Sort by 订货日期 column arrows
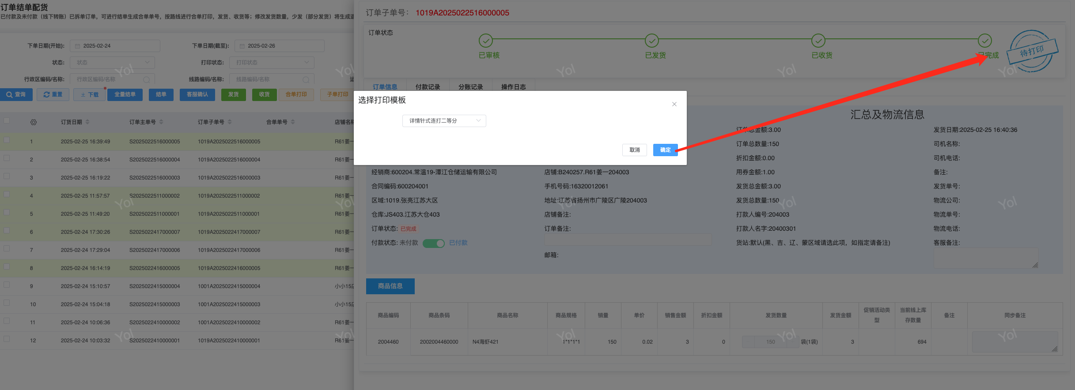Screen dimensions: 1075x390 point(87,122)
